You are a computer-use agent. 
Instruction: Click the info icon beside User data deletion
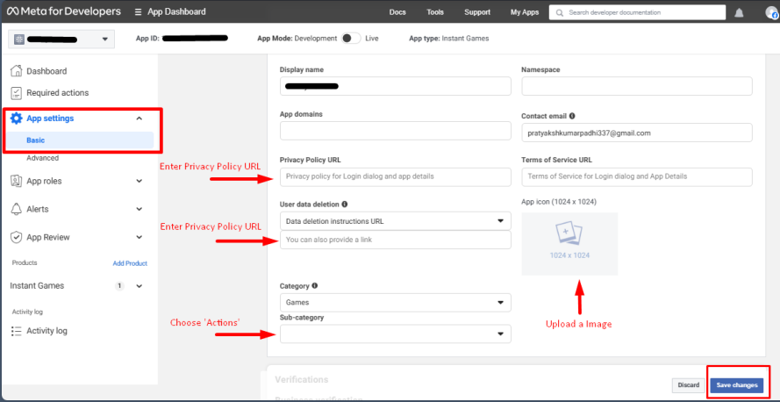(345, 204)
